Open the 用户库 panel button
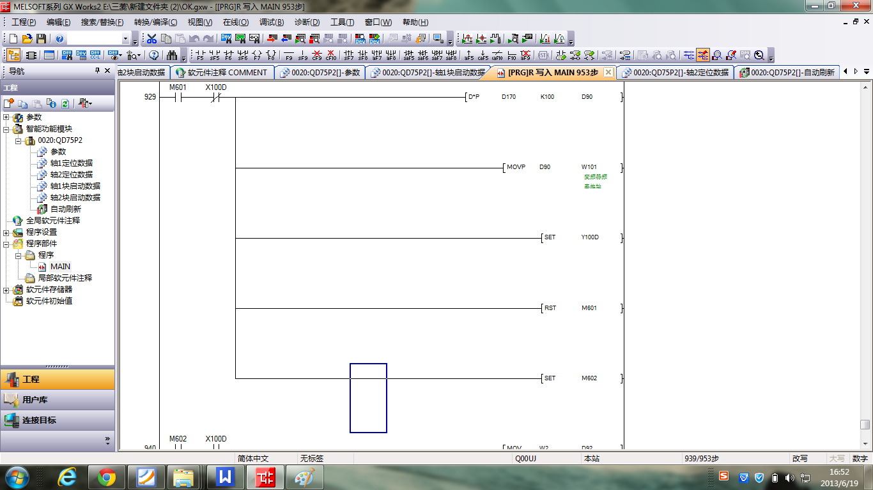This screenshot has height=490, width=873. coord(58,399)
